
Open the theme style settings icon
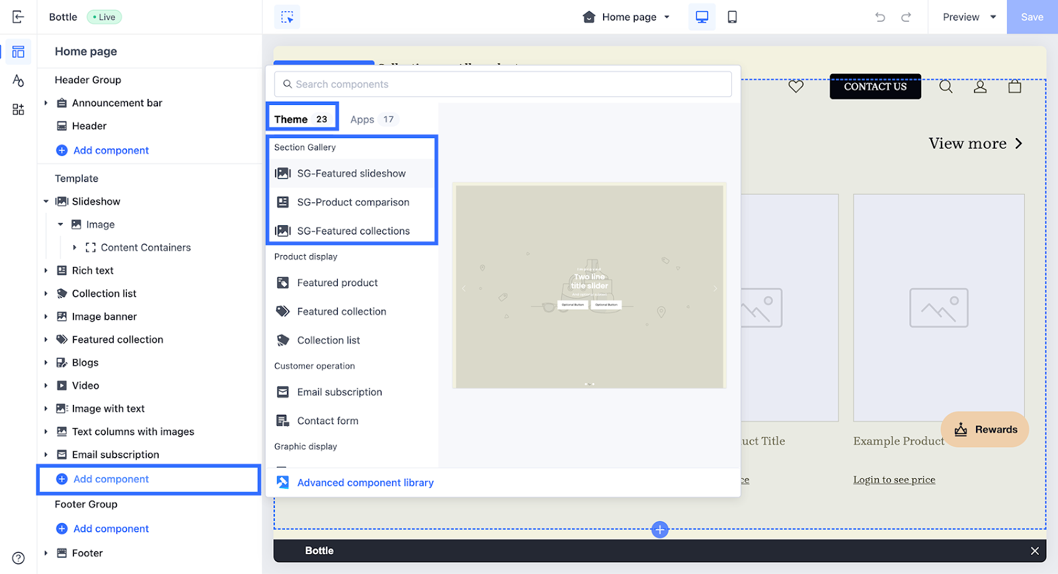coord(19,81)
